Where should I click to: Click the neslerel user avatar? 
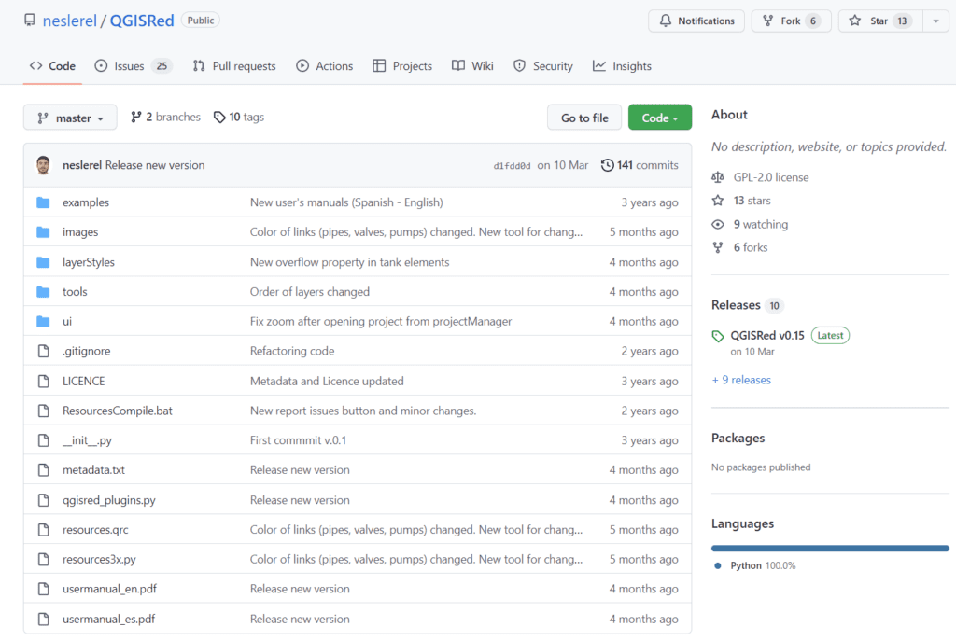tap(43, 165)
